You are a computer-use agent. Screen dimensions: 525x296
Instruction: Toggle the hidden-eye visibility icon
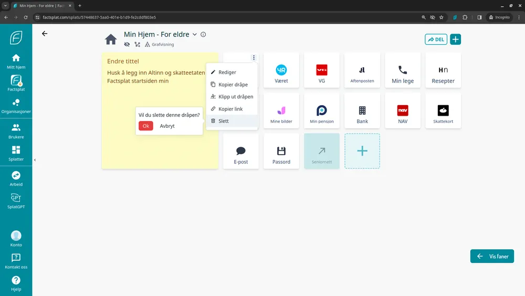tap(127, 45)
